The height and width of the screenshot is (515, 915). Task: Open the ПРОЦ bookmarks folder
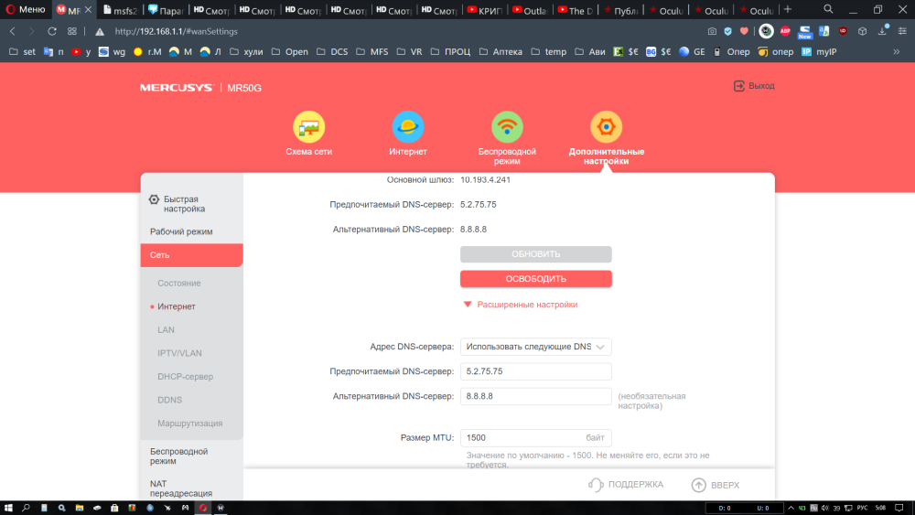click(450, 52)
